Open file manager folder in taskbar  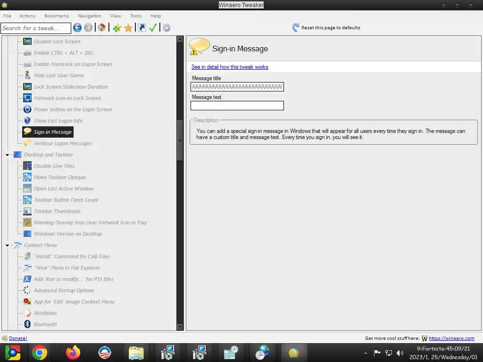(136, 353)
